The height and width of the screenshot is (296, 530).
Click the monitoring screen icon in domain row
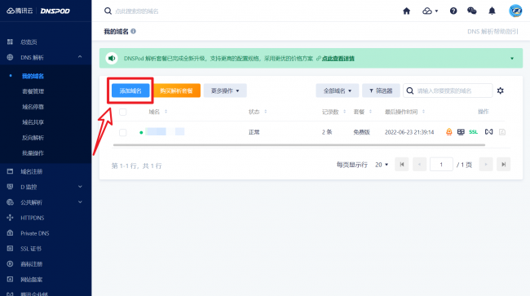pyautogui.click(x=461, y=132)
